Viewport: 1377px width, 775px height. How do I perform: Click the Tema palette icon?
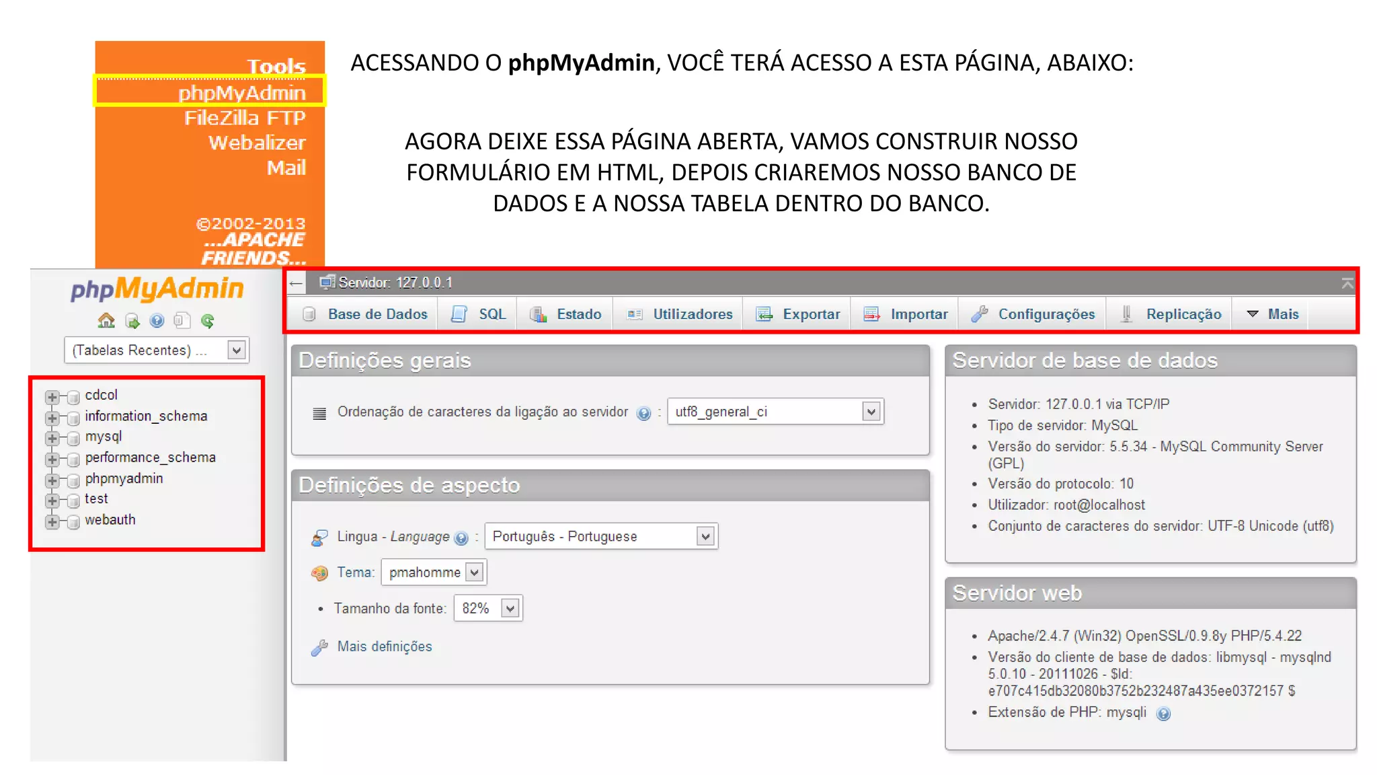pyautogui.click(x=319, y=573)
